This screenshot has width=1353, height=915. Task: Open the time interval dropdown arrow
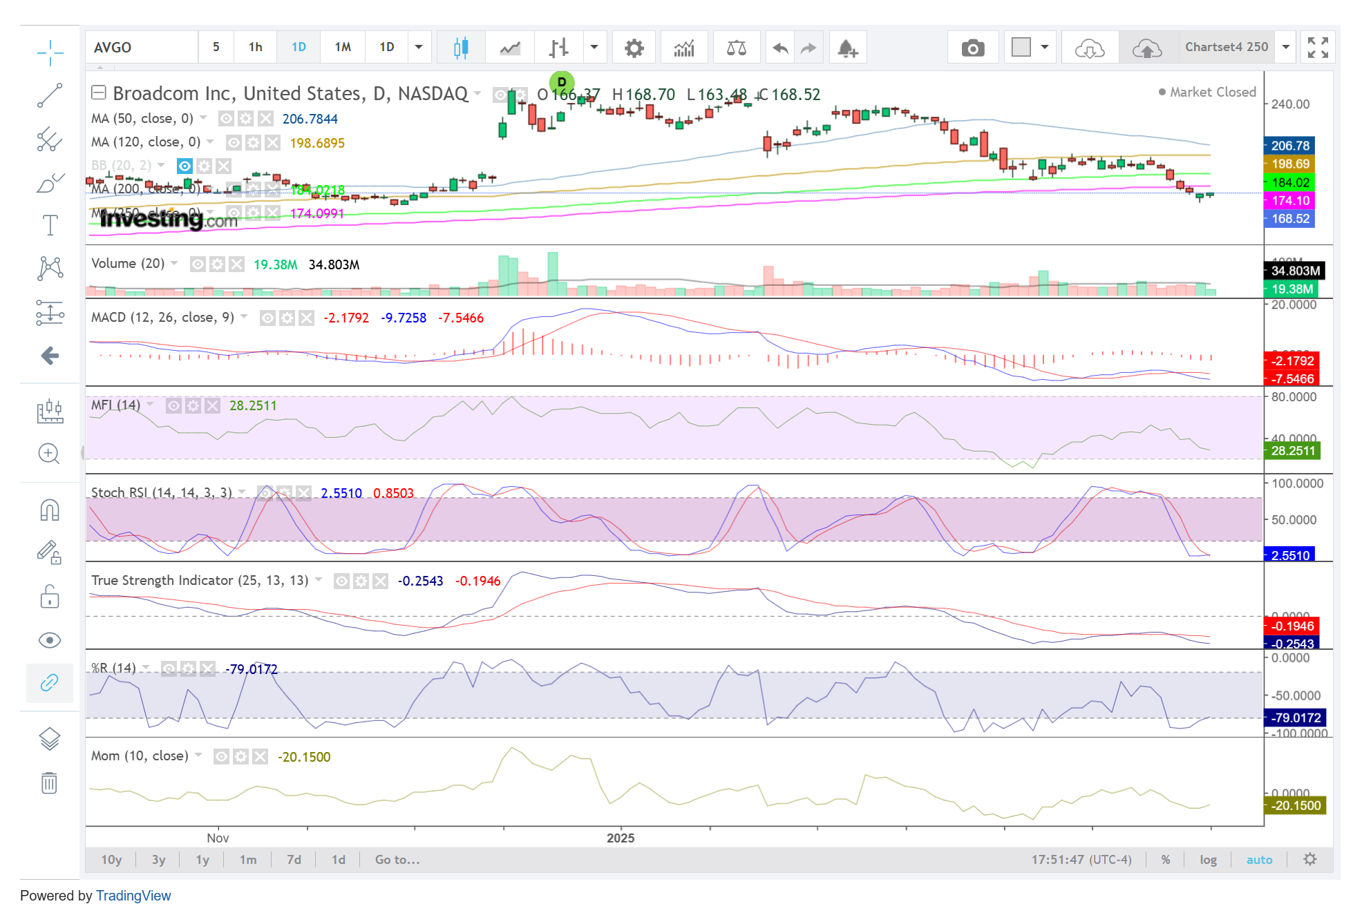pyautogui.click(x=419, y=48)
